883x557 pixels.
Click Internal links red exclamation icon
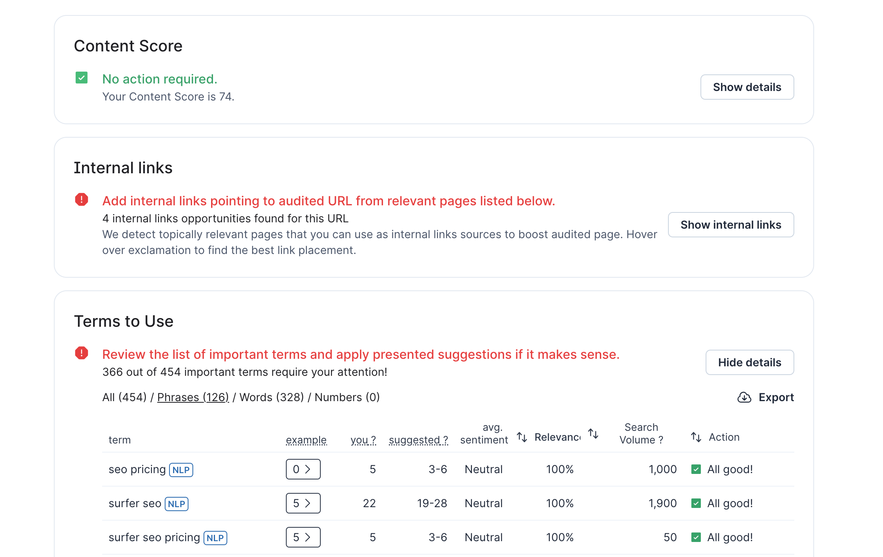coord(82,199)
